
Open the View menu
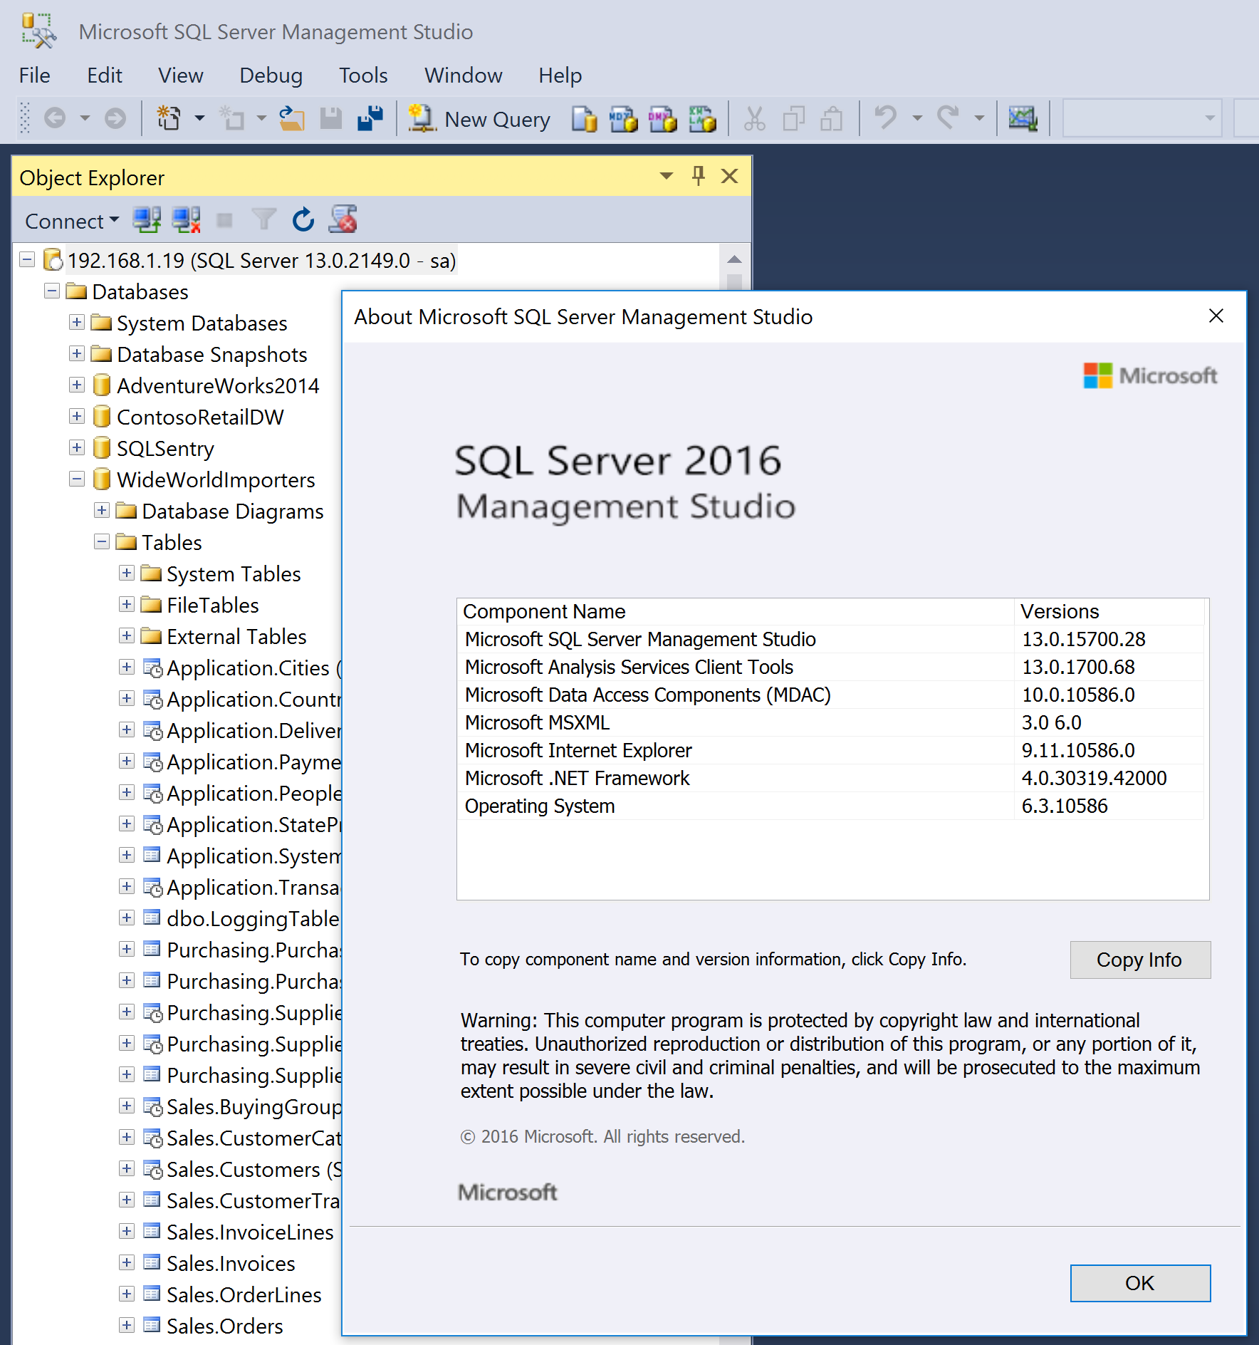(x=181, y=75)
